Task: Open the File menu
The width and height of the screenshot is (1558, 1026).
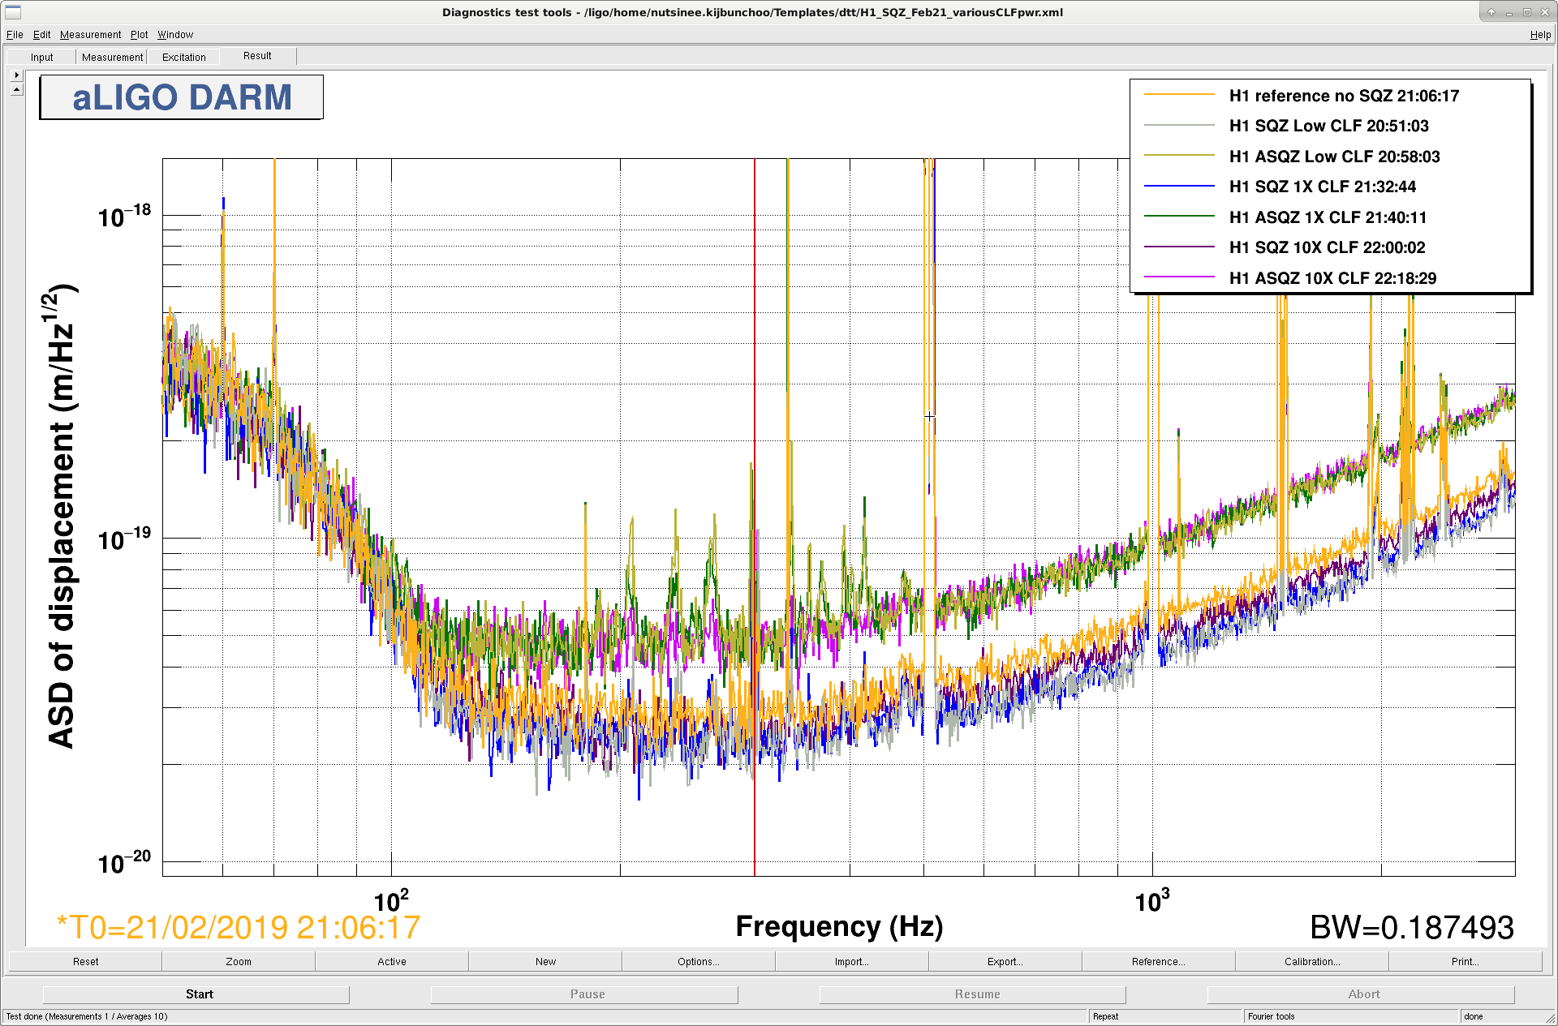Action: pos(15,35)
